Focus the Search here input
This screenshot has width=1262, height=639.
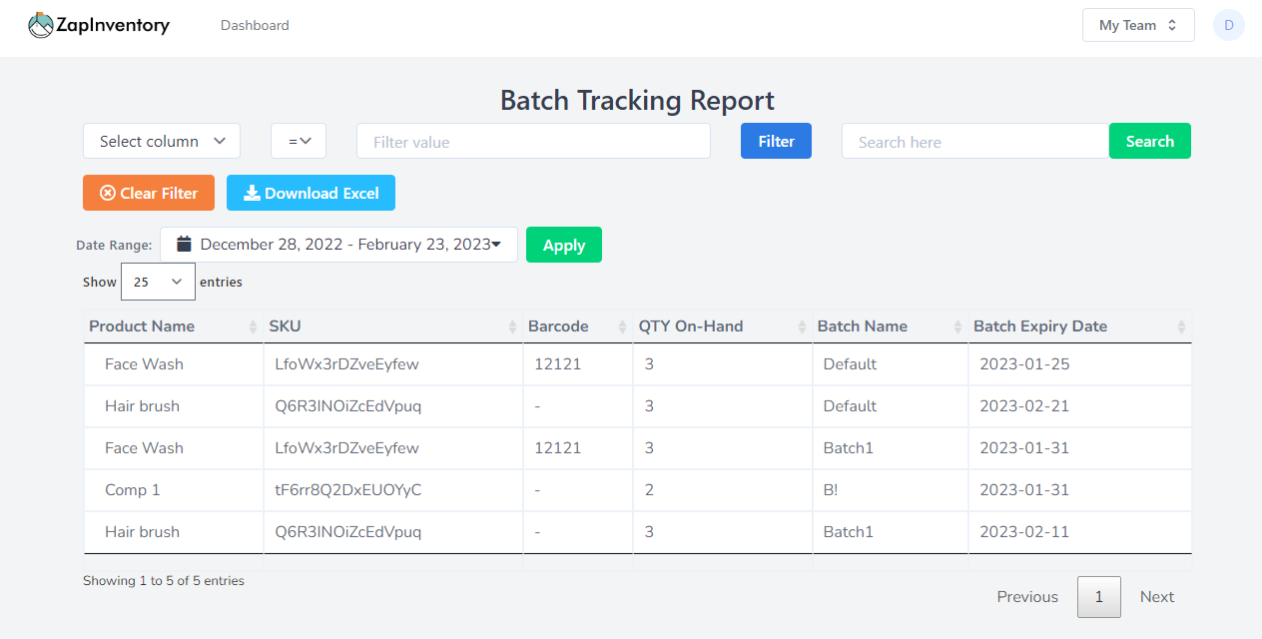[x=975, y=141]
